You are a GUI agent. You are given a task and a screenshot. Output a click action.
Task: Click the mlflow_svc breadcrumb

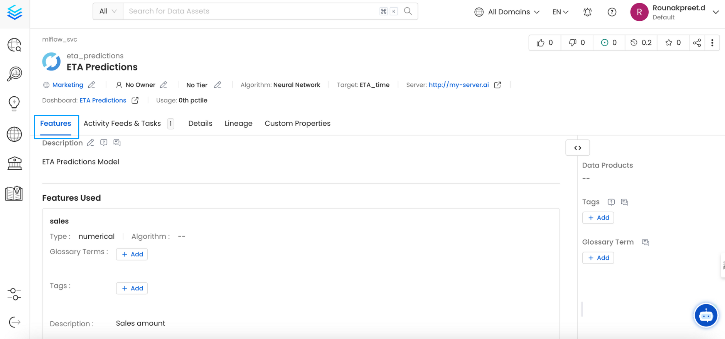60,39
